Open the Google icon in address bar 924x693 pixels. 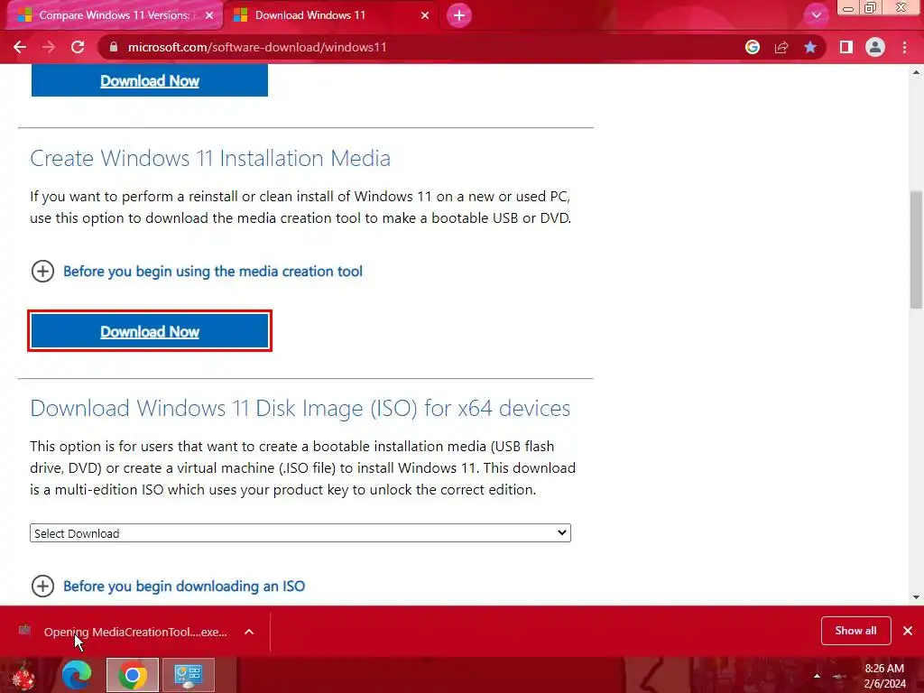coord(753,47)
